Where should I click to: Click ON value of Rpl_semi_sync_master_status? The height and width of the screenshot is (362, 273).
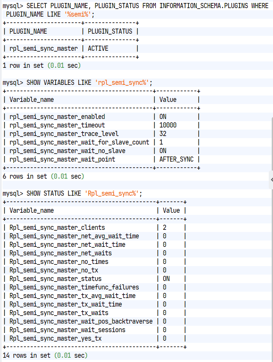166,279
